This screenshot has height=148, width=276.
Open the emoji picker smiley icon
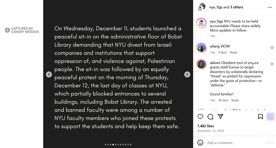(x=200, y=143)
